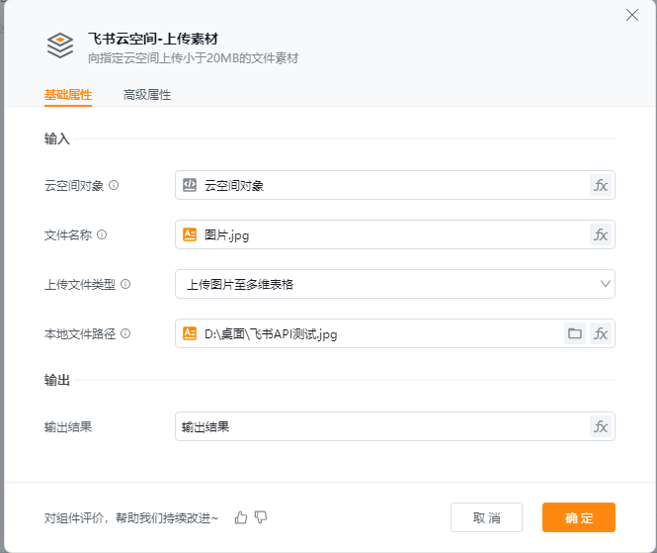Click the fx icon in 输出结果 field
The width and height of the screenshot is (657, 553).
coord(601,426)
